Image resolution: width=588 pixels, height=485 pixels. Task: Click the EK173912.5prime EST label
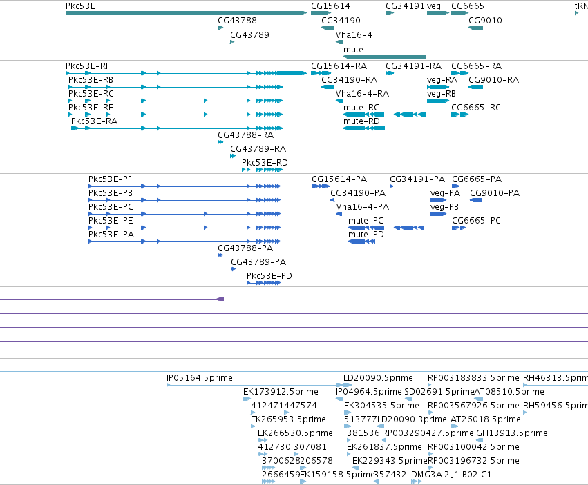(x=281, y=391)
